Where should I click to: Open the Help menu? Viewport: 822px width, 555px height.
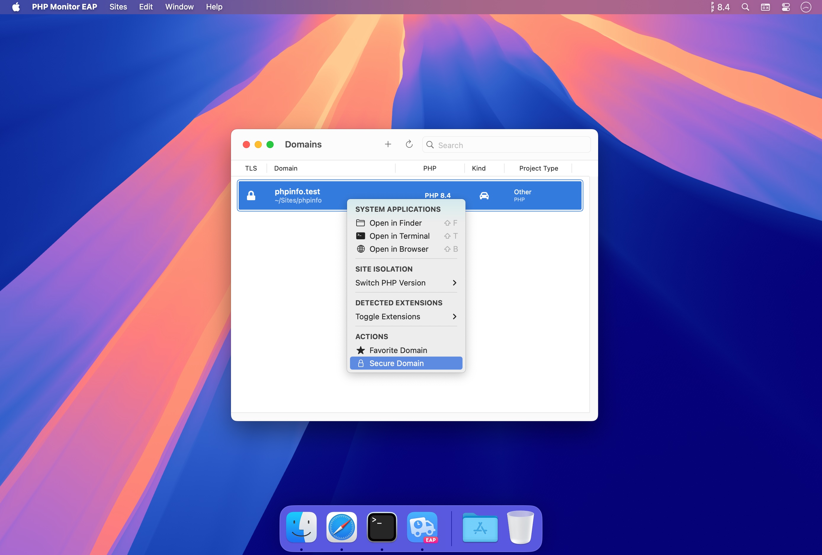click(x=214, y=7)
